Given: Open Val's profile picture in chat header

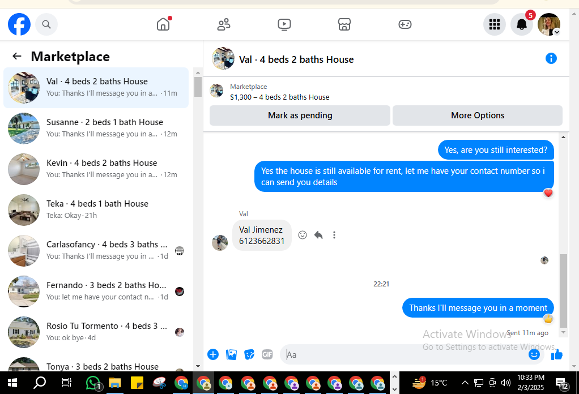Looking at the screenshot, I should coord(223,58).
